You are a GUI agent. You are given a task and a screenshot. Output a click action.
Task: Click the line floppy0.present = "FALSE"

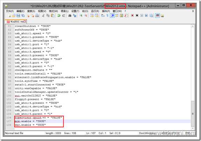[35, 99]
